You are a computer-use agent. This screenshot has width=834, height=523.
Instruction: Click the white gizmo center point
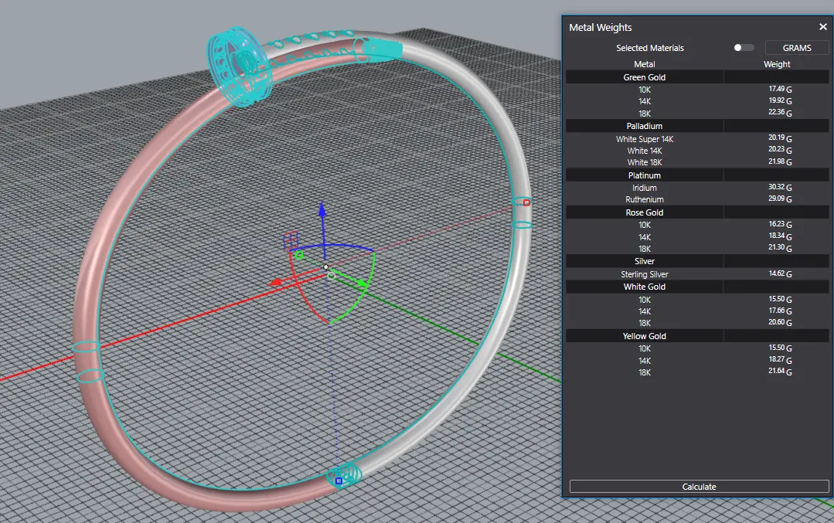point(326,267)
